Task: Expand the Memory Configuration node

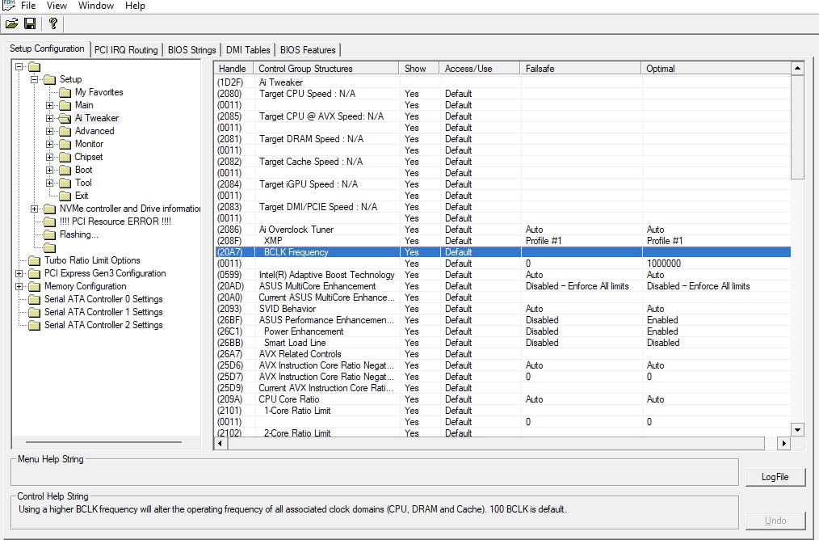Action: 19,286
